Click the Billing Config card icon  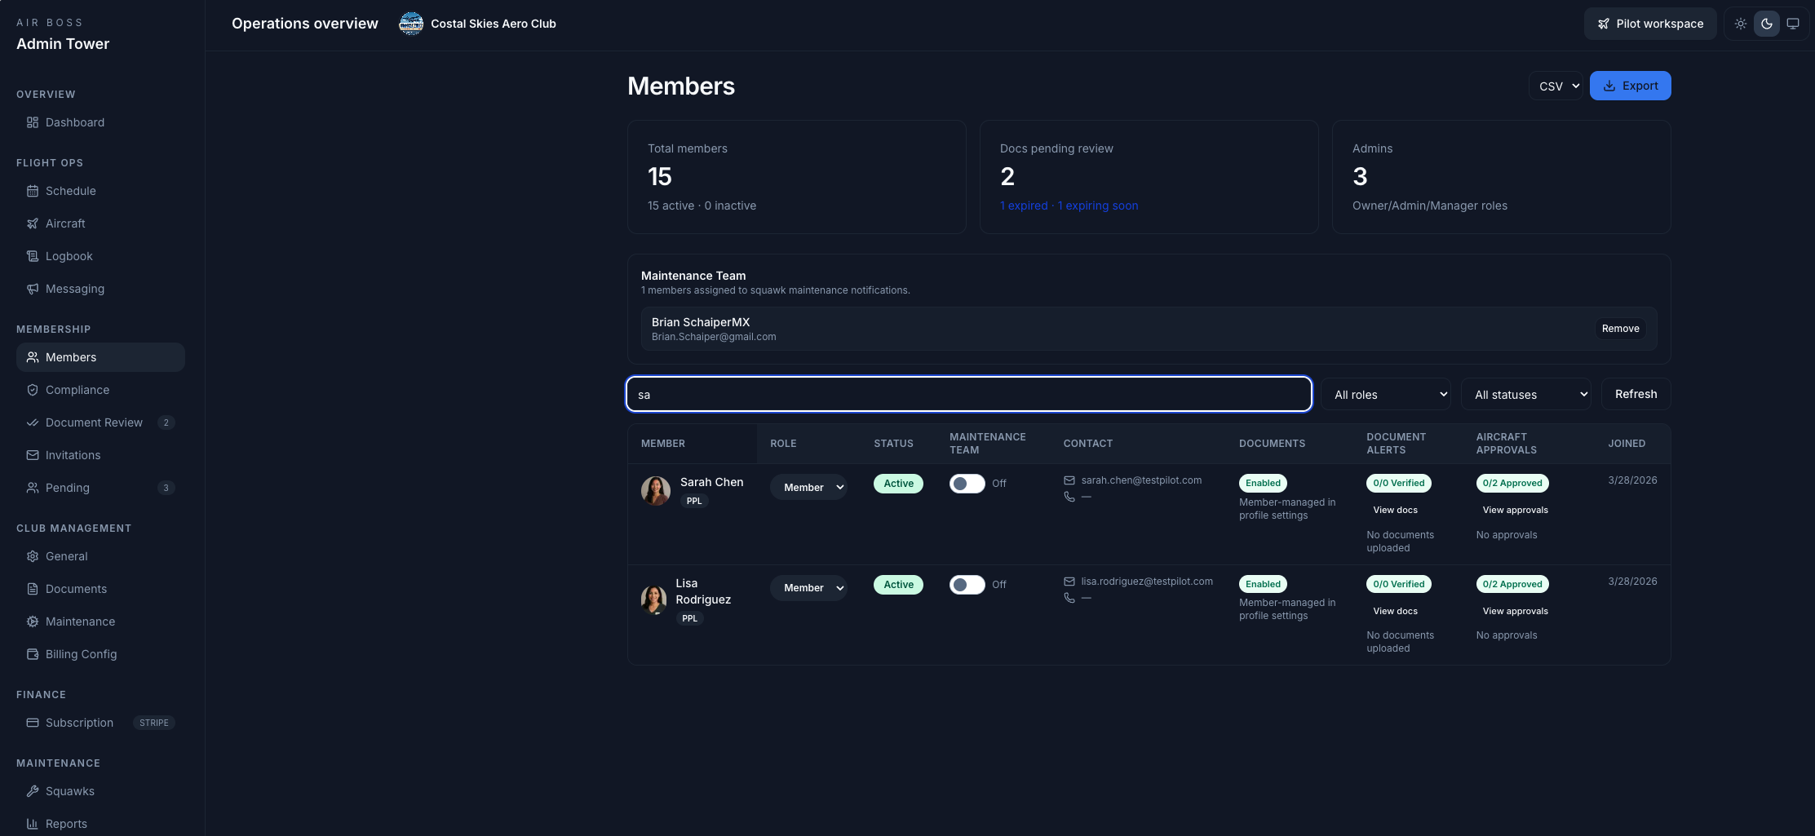pos(33,654)
